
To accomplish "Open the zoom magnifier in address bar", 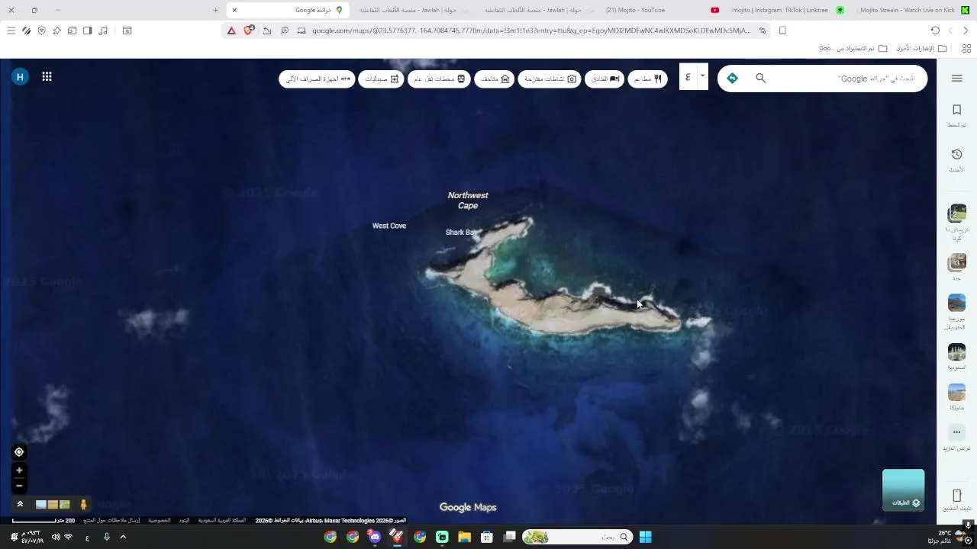I will (284, 30).
